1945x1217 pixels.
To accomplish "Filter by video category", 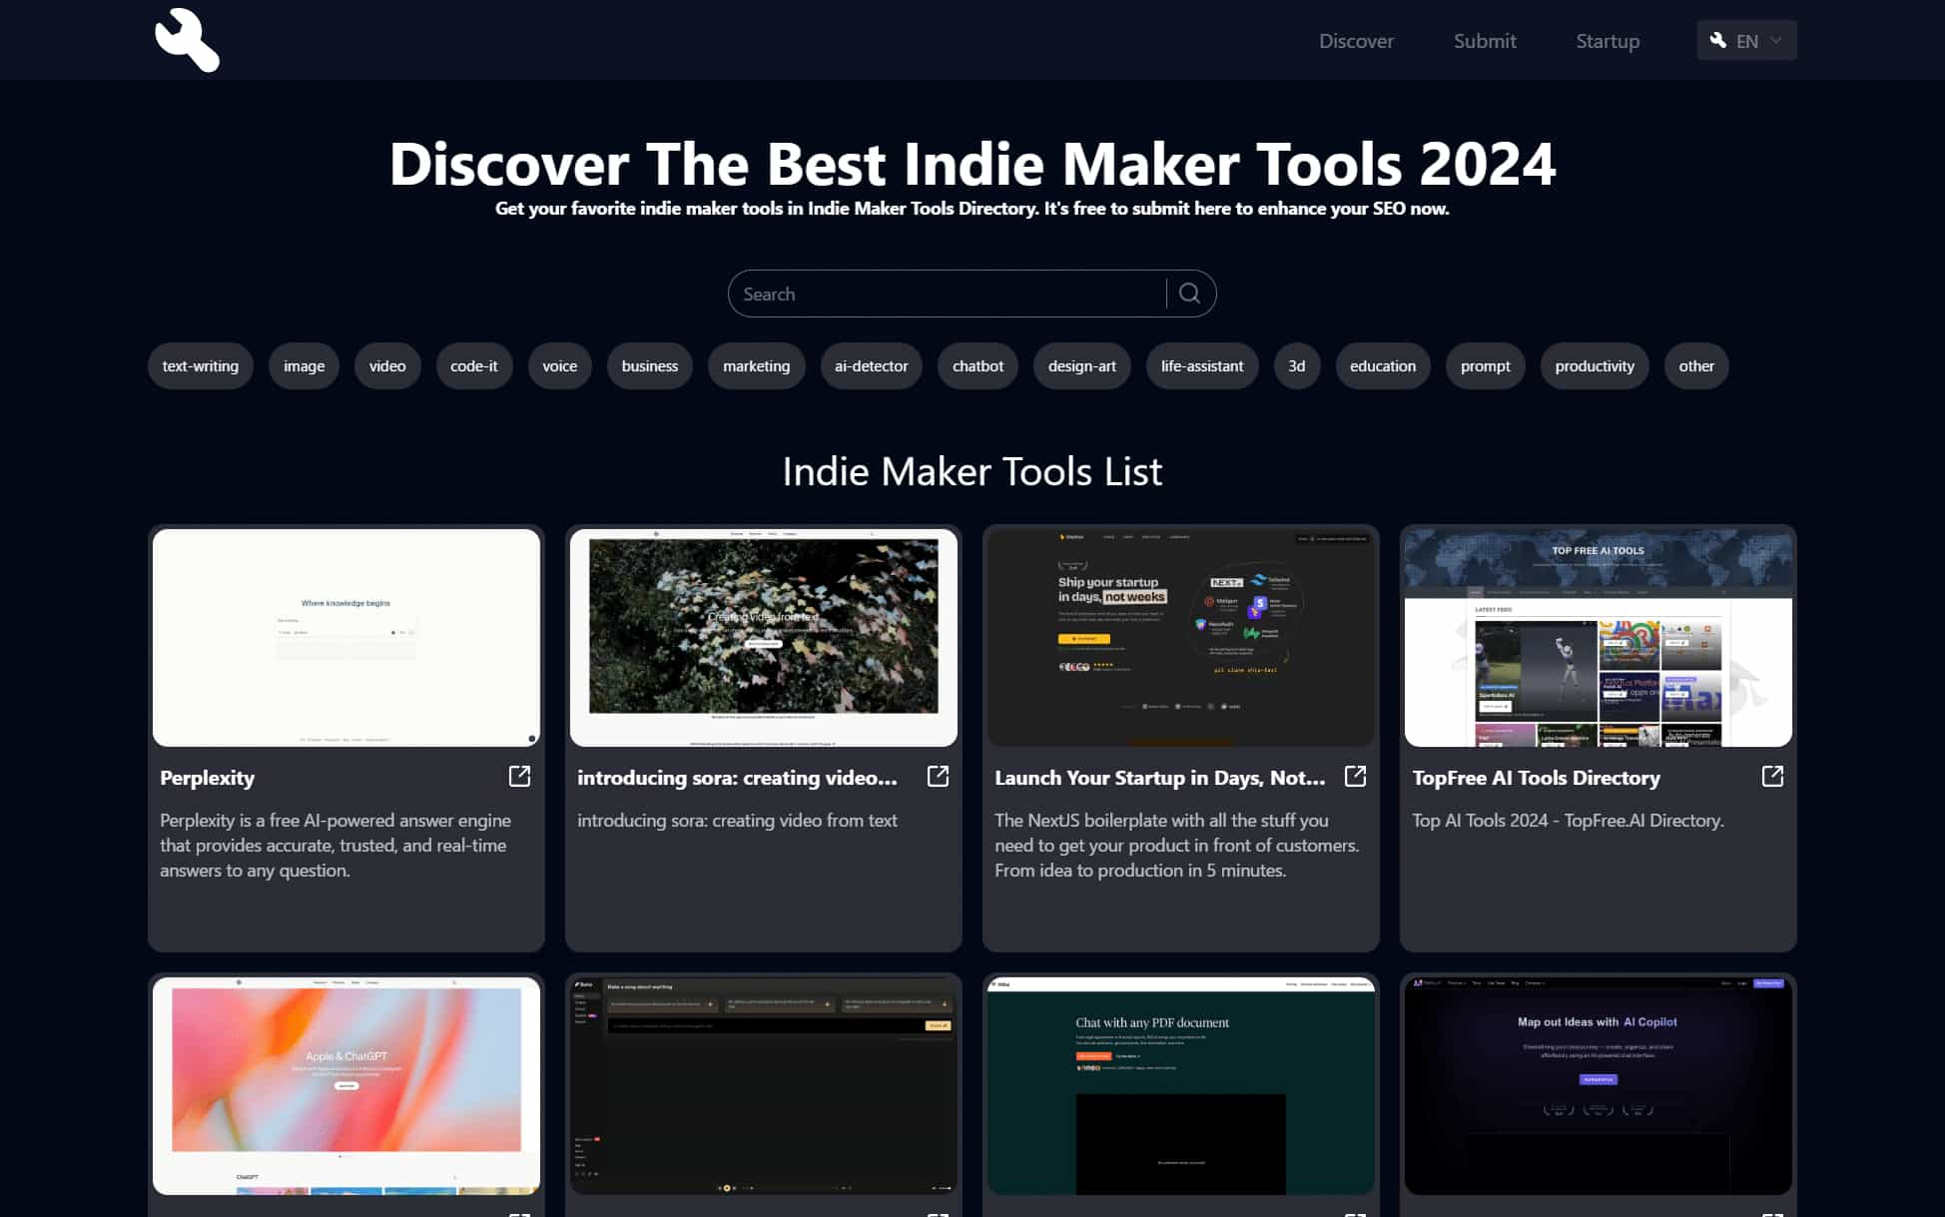I will coord(387,366).
